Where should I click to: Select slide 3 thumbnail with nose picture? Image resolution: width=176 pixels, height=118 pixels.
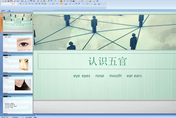tap(18, 64)
